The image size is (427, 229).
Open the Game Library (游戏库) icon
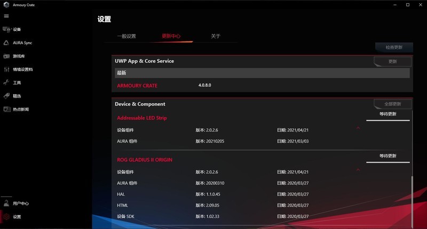coord(6,56)
